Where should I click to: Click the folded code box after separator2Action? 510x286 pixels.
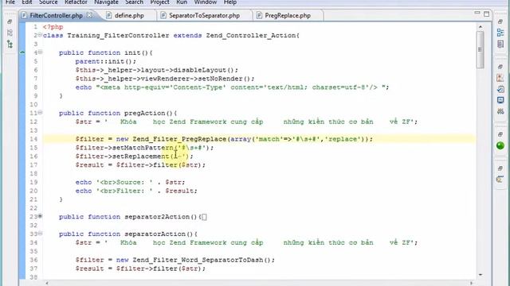(x=204, y=217)
